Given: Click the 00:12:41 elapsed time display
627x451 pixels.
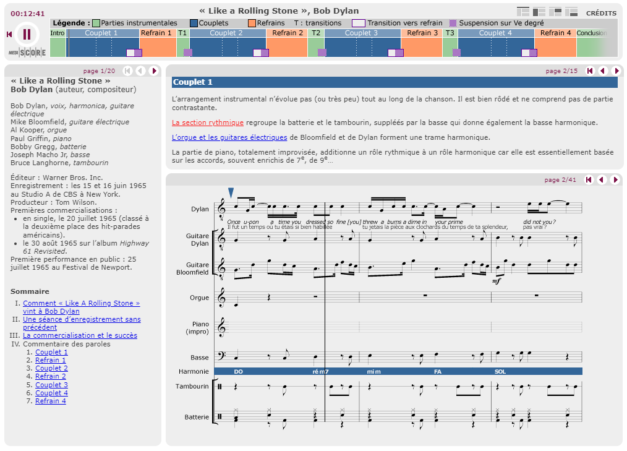Looking at the screenshot, I should (28, 14).
